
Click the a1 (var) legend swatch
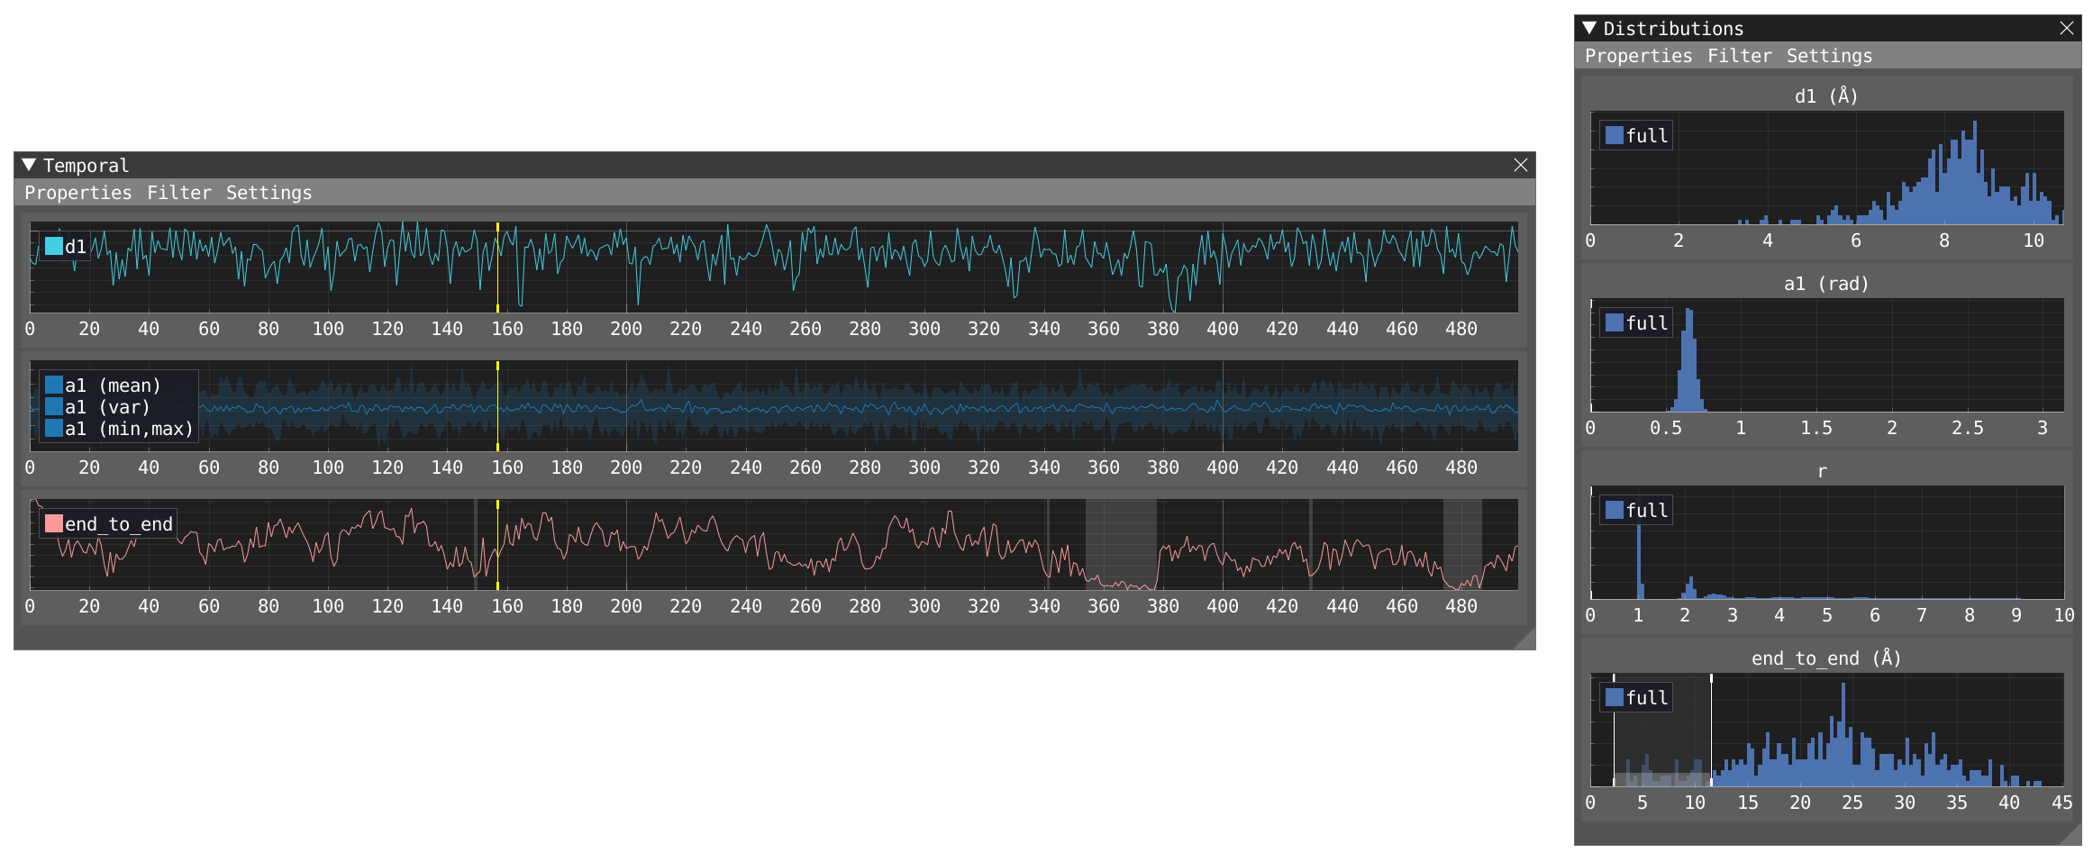tap(54, 407)
